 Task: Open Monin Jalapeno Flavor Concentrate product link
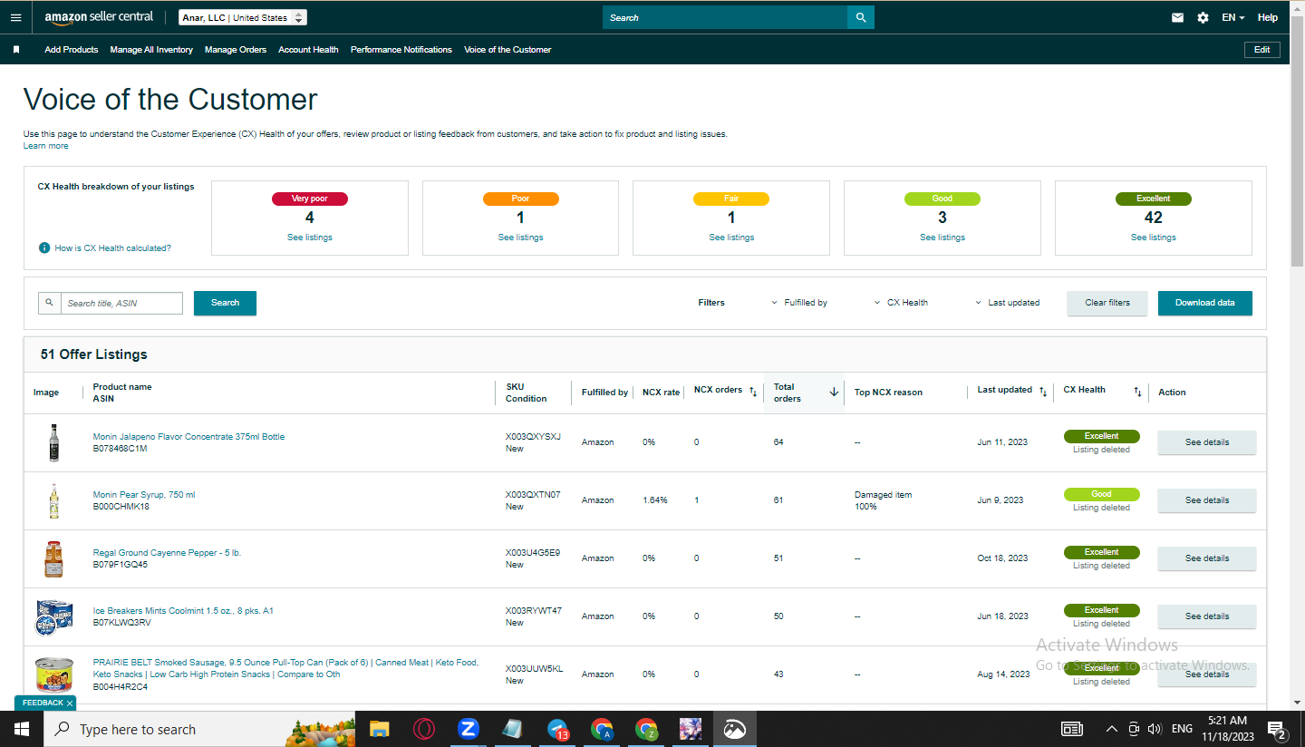coord(188,437)
